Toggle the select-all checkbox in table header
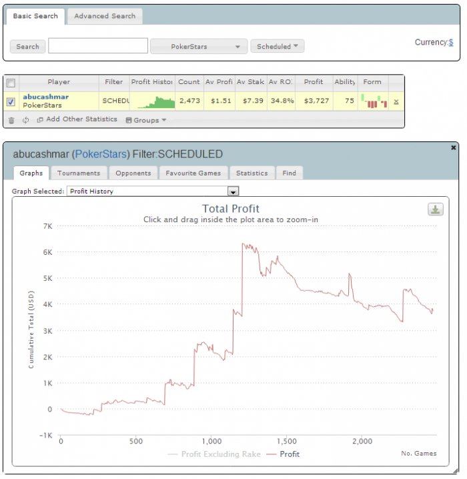 (11, 83)
